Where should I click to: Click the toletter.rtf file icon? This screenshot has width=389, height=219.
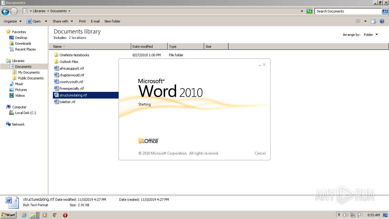point(56,102)
